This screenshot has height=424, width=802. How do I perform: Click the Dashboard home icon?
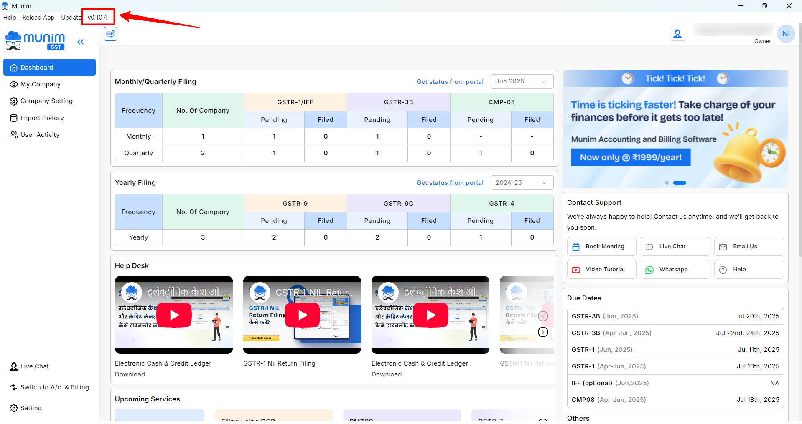click(x=14, y=68)
